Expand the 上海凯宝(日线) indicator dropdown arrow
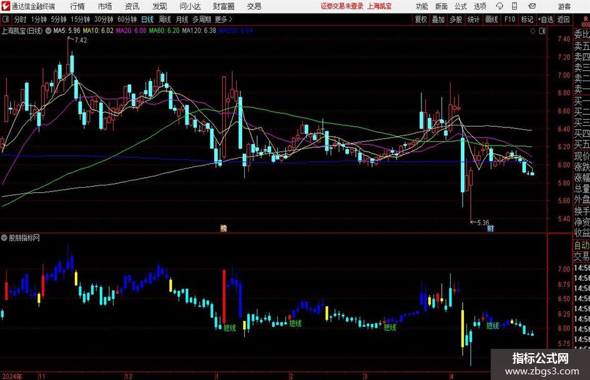 (x=48, y=31)
